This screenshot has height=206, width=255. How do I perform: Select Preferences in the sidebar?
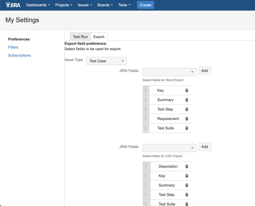tap(19, 39)
